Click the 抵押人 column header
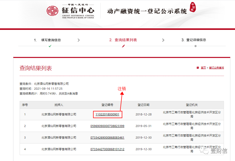Screen dimensions: 235x161 (x=59, y=105)
